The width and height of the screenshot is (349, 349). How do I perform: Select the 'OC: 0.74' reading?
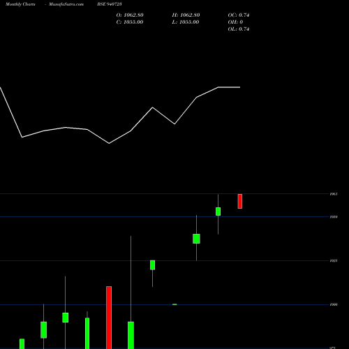click(x=239, y=15)
